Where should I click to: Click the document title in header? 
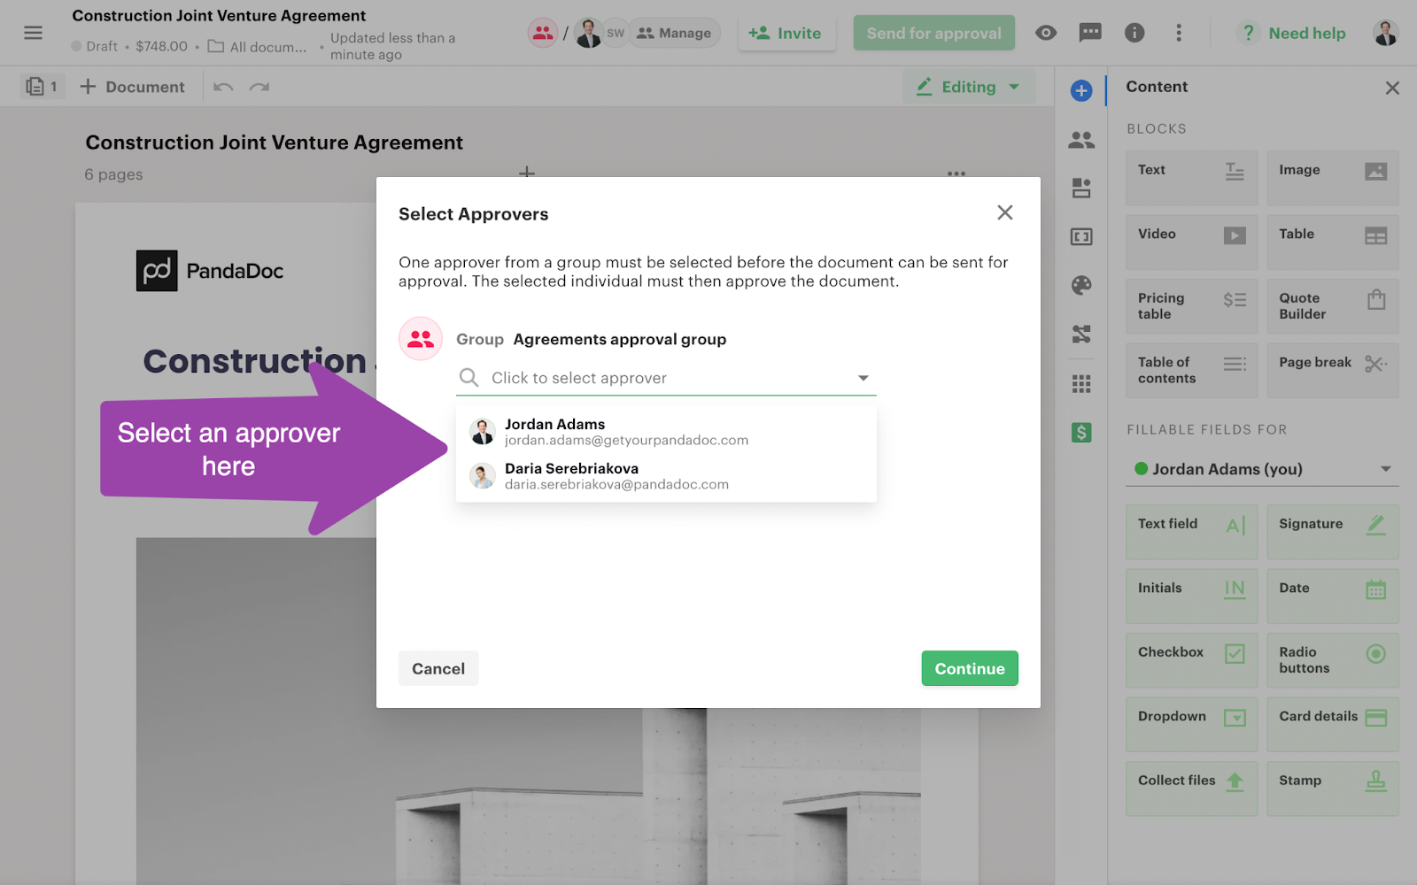[219, 16]
